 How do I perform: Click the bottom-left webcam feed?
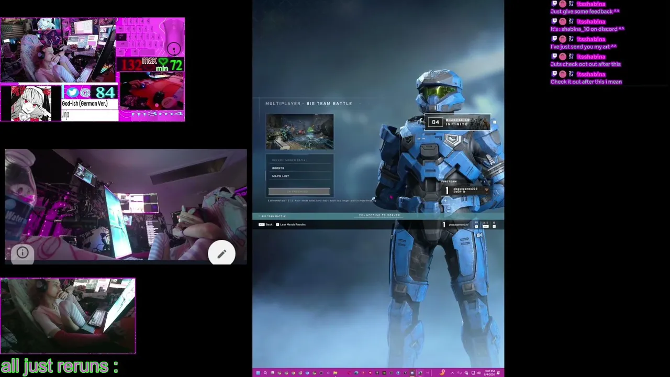point(68,316)
